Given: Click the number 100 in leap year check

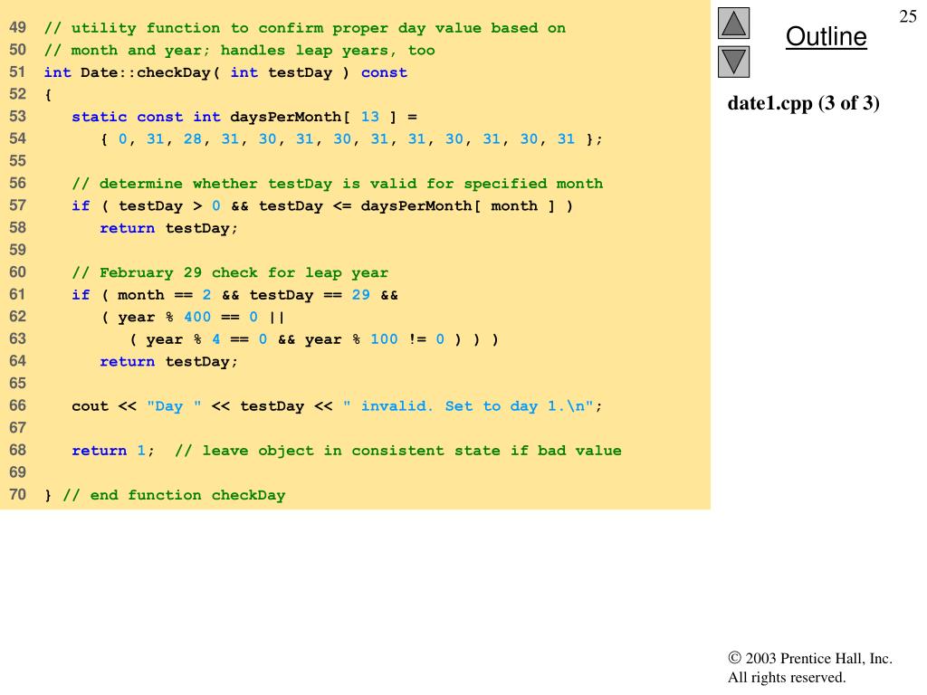Looking at the screenshot, I should point(384,339).
